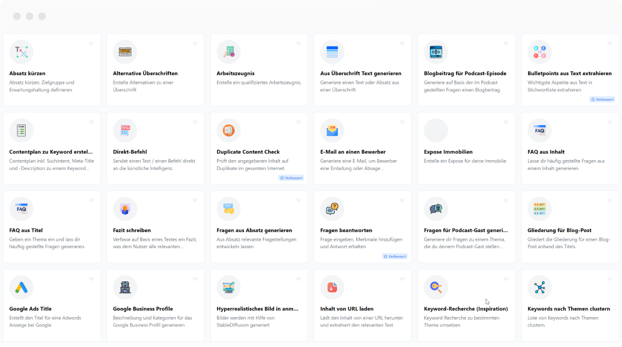The image size is (622, 347).
Task: Favorite Aus Überschrift Text generieren card
Action: pyautogui.click(x=402, y=44)
